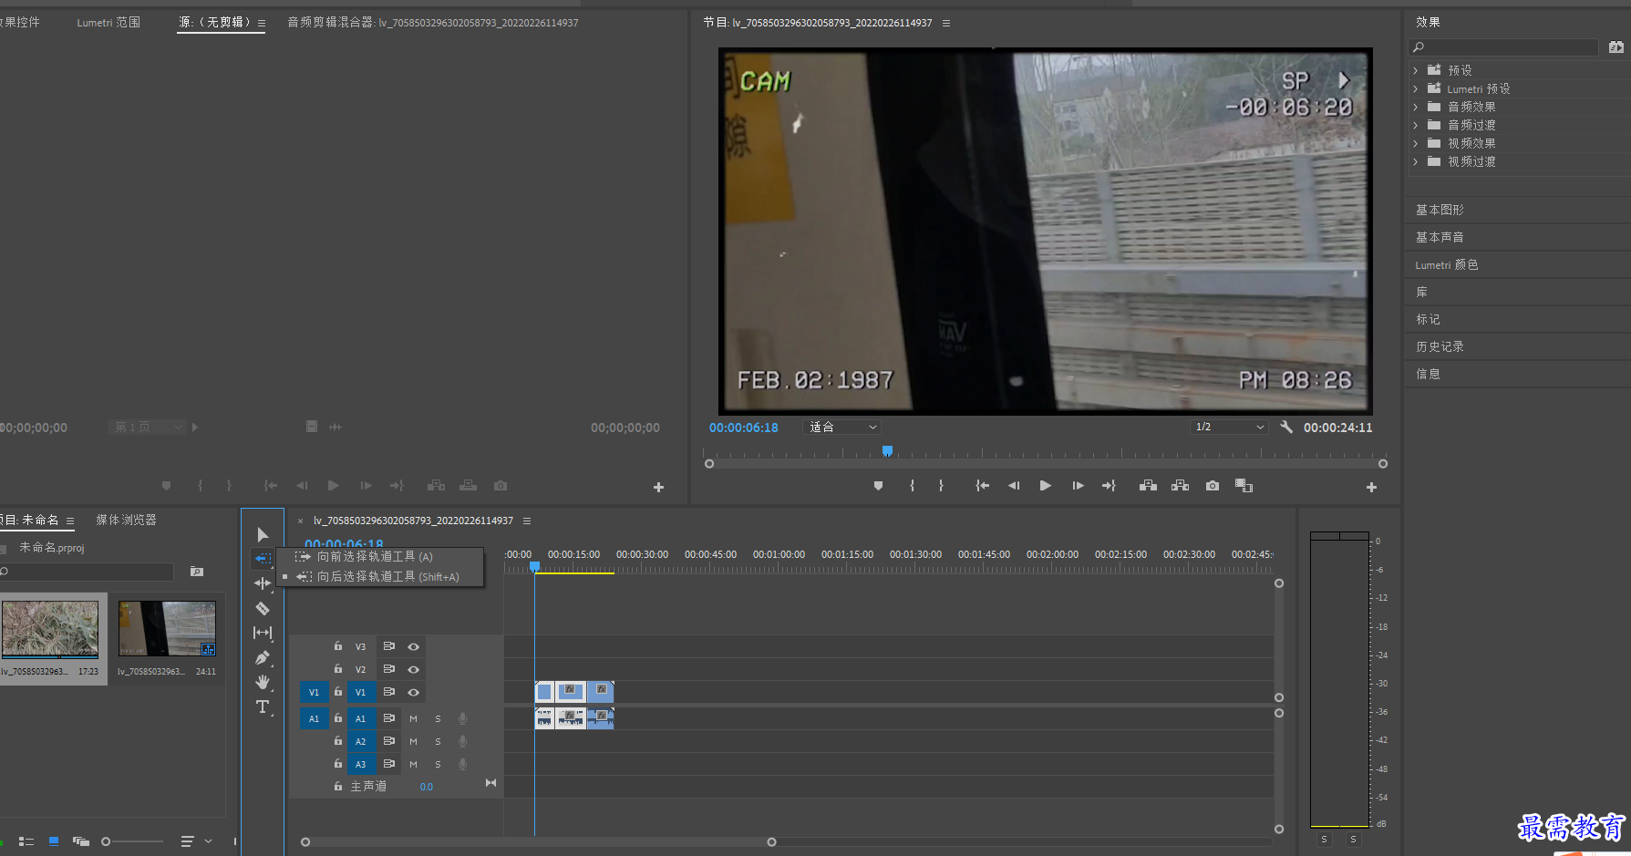Image resolution: width=1631 pixels, height=856 pixels.
Task: Step forward one frame in program monitor
Action: pyautogui.click(x=1078, y=486)
